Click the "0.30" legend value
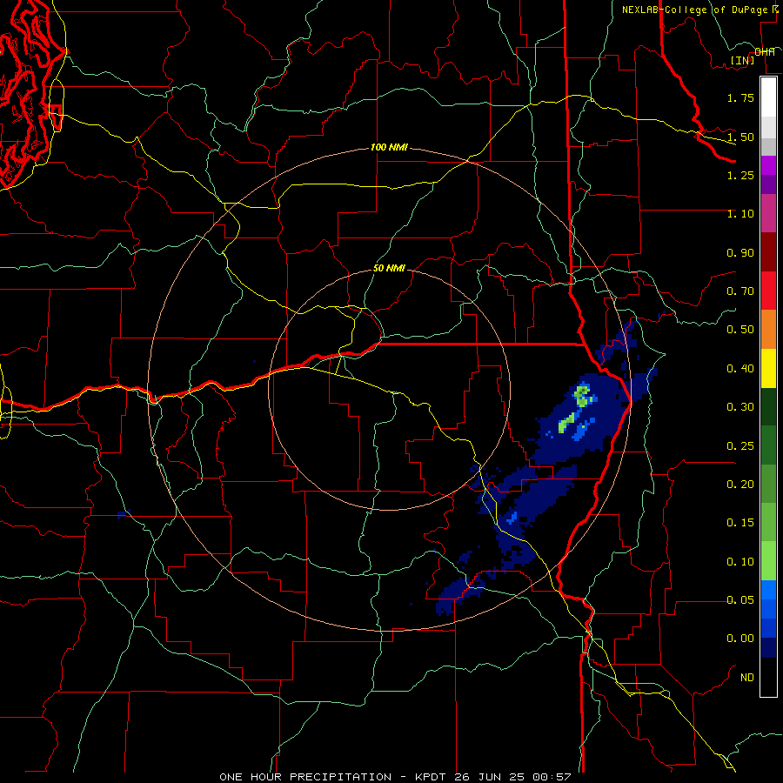Image resolution: width=783 pixels, height=783 pixels. [x=740, y=407]
